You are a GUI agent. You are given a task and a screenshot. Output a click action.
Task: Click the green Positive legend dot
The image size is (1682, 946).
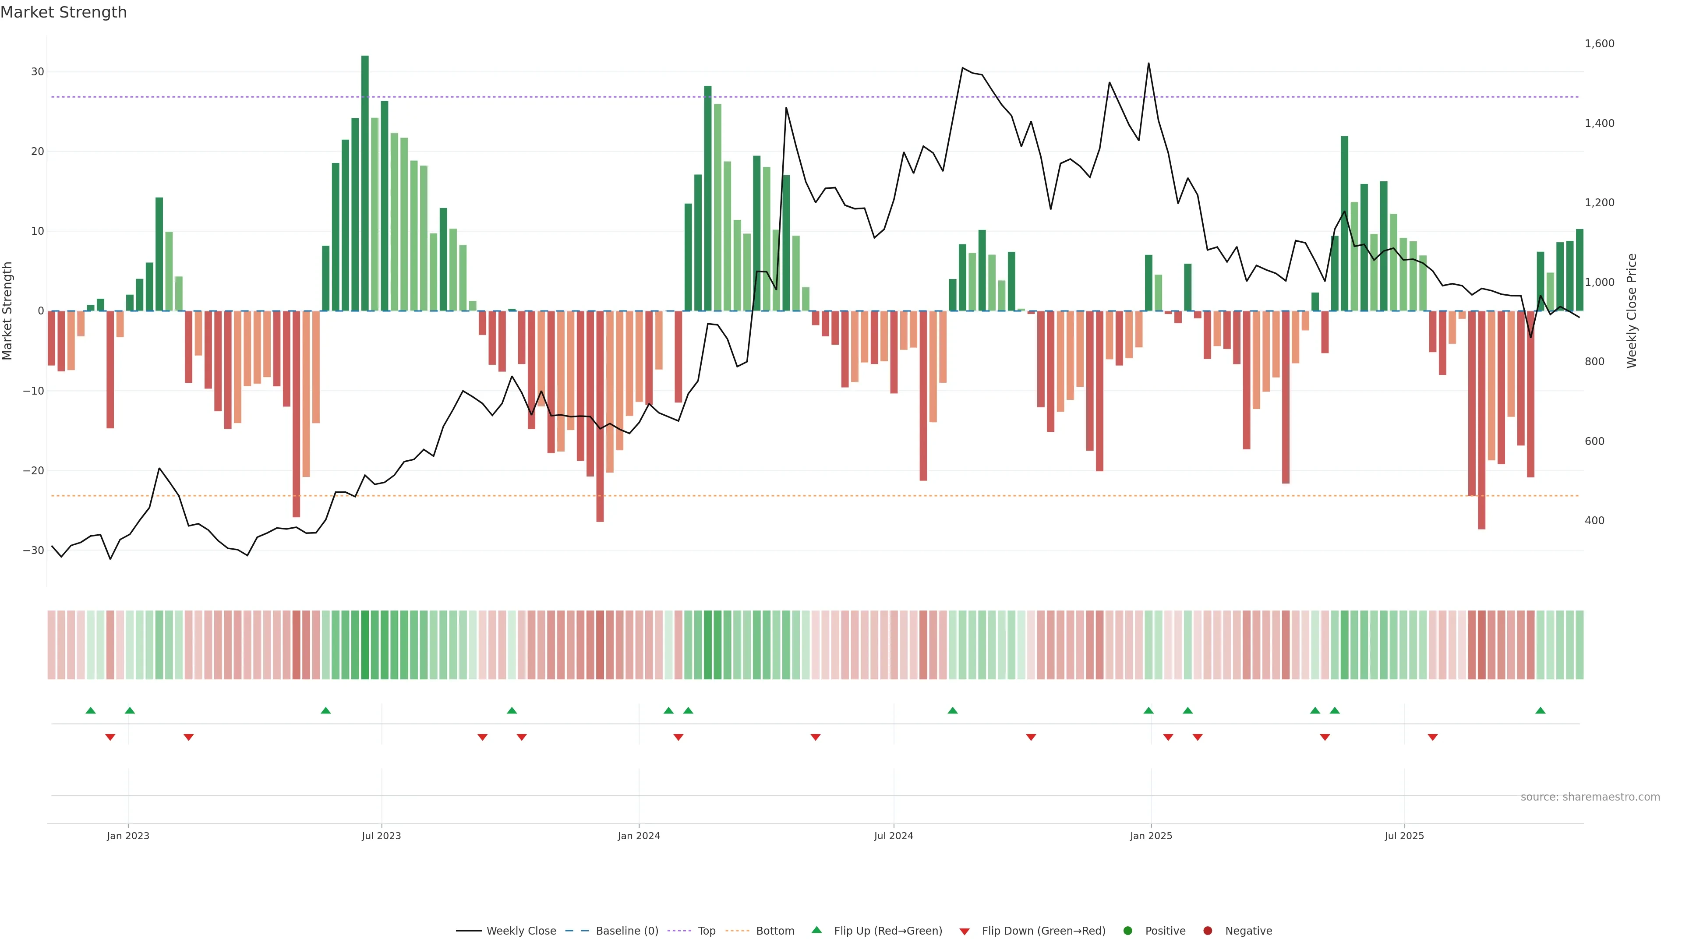coord(1127,930)
